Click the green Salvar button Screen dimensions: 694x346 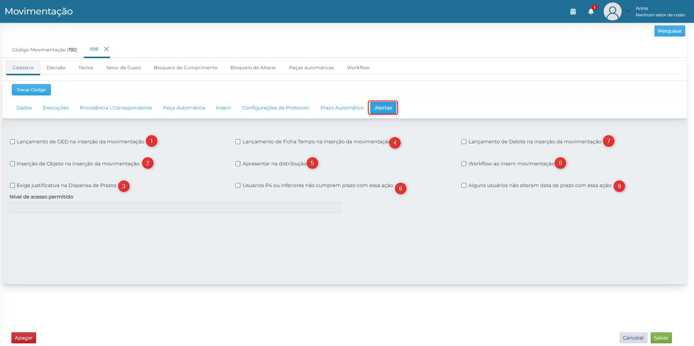[x=661, y=338]
